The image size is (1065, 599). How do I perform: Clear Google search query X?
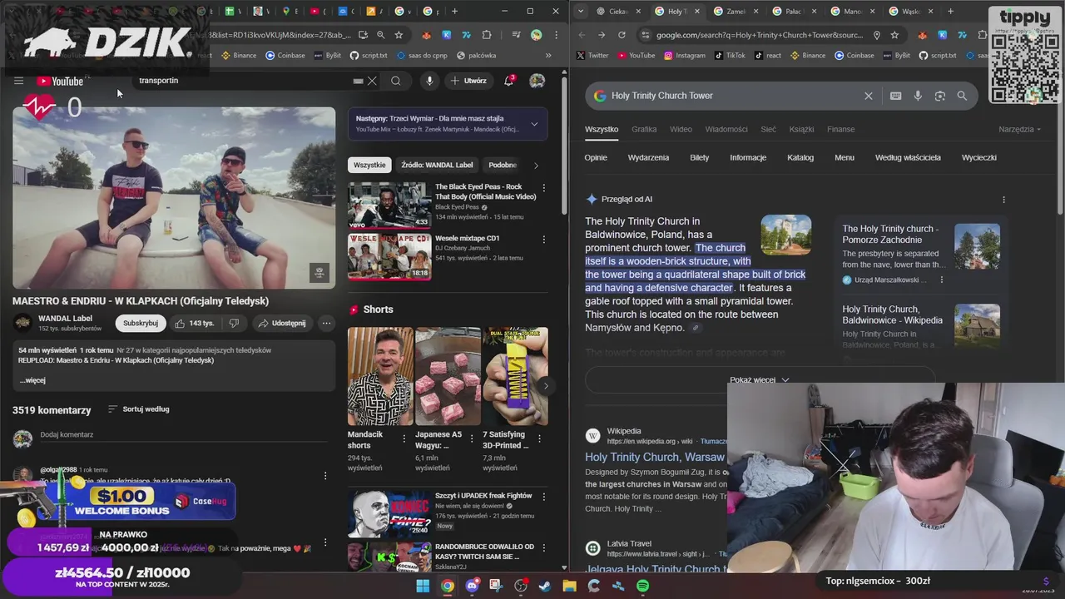[869, 96]
